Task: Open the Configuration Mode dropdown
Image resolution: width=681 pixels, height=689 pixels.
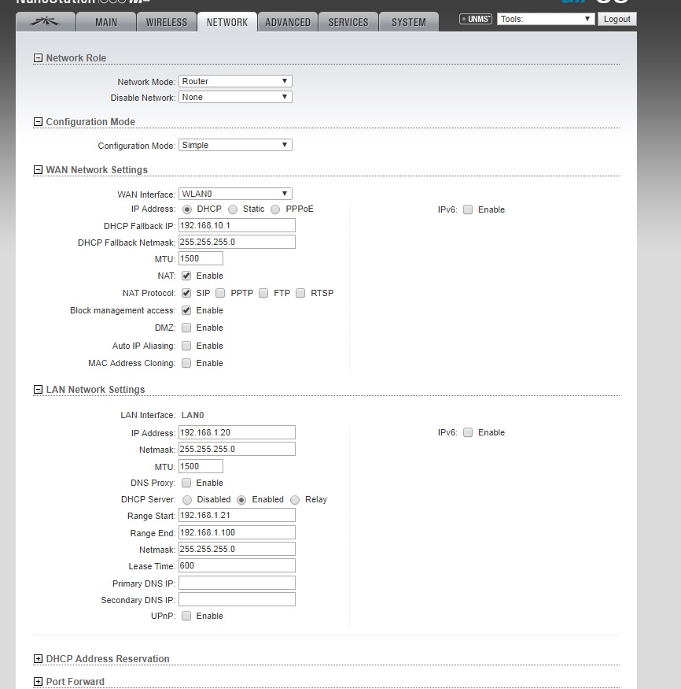Action: [235, 145]
